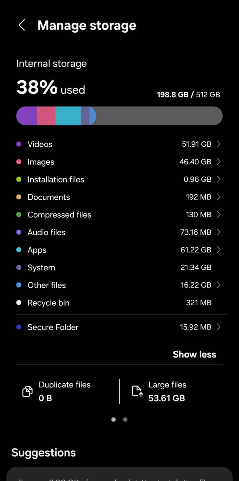
Task: Tap the purple segment of storage bar
Action: pos(27,116)
